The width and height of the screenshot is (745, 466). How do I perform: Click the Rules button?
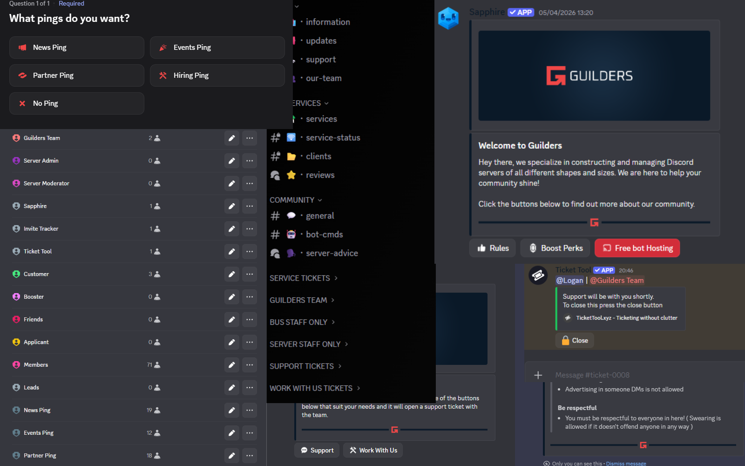[493, 248]
